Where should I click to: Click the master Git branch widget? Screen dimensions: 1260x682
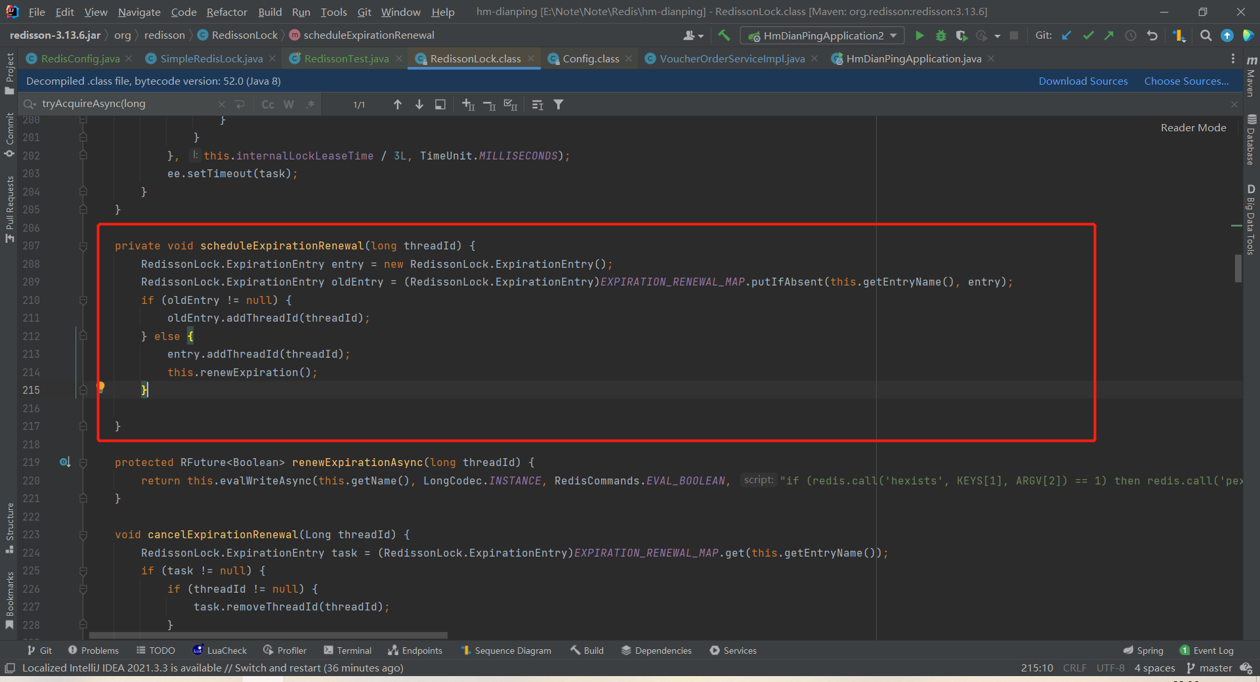tap(1209, 668)
